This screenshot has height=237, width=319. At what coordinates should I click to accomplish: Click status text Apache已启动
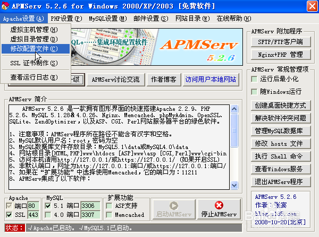pos(51,229)
